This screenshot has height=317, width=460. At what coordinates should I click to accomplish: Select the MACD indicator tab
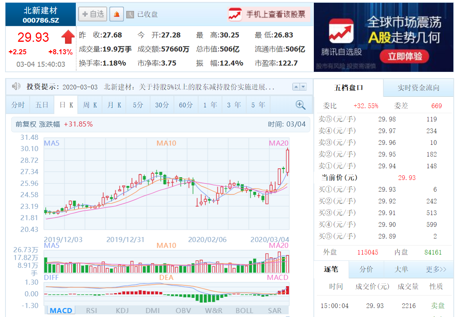point(61,310)
